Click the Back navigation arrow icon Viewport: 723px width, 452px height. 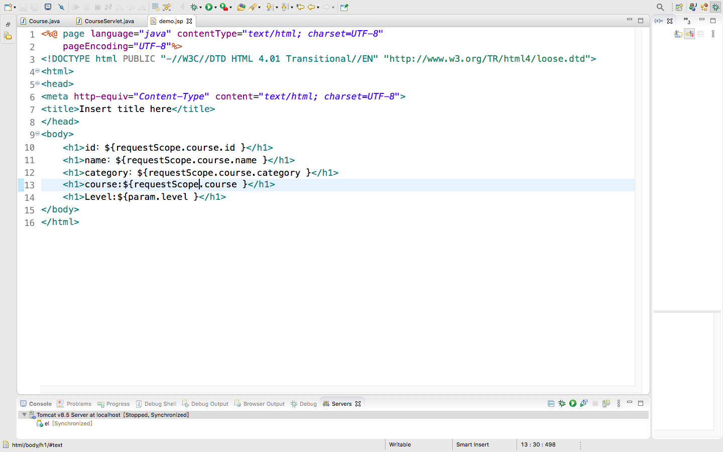coord(311,7)
